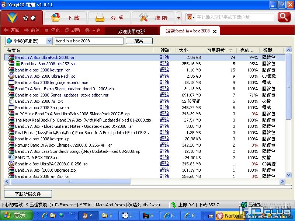Select Band In A Box - Blues Guitarist Notes row
The image size is (295, 221).
point(145,126)
